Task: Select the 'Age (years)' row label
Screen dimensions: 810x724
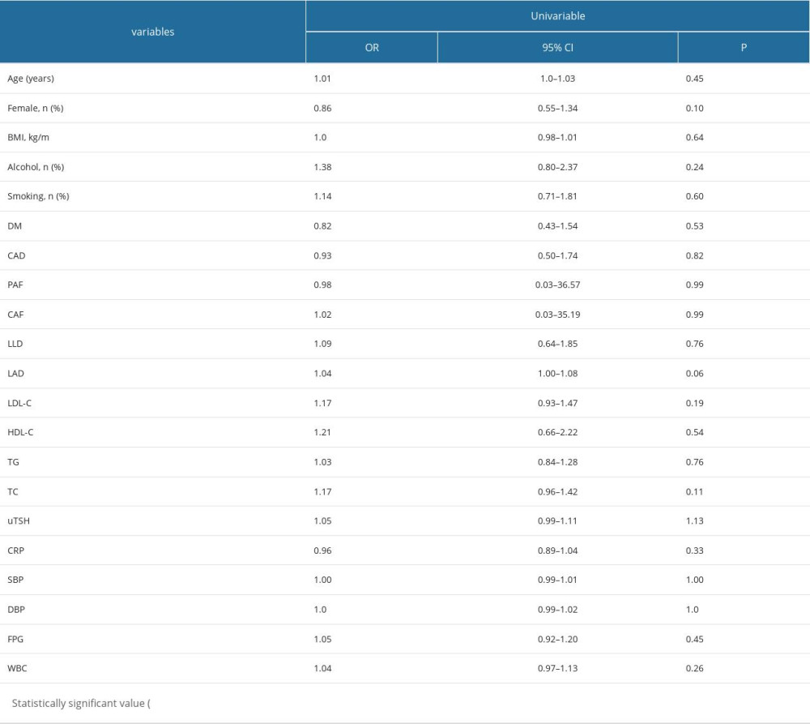Action: (x=31, y=79)
